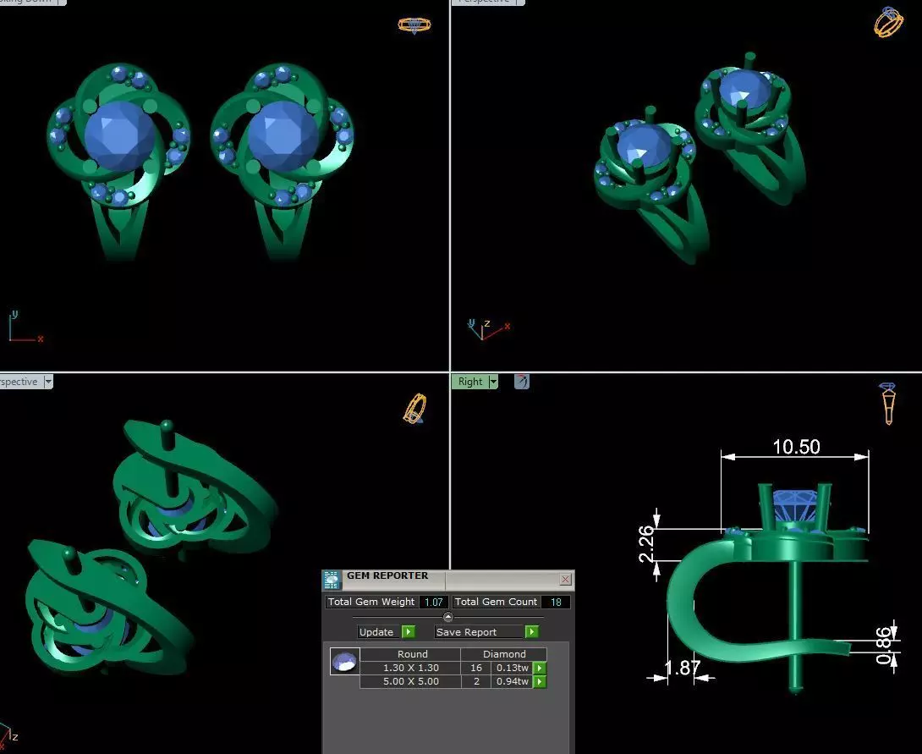
Task: Open the Right viewport dropdown arrow
Action: (493, 382)
